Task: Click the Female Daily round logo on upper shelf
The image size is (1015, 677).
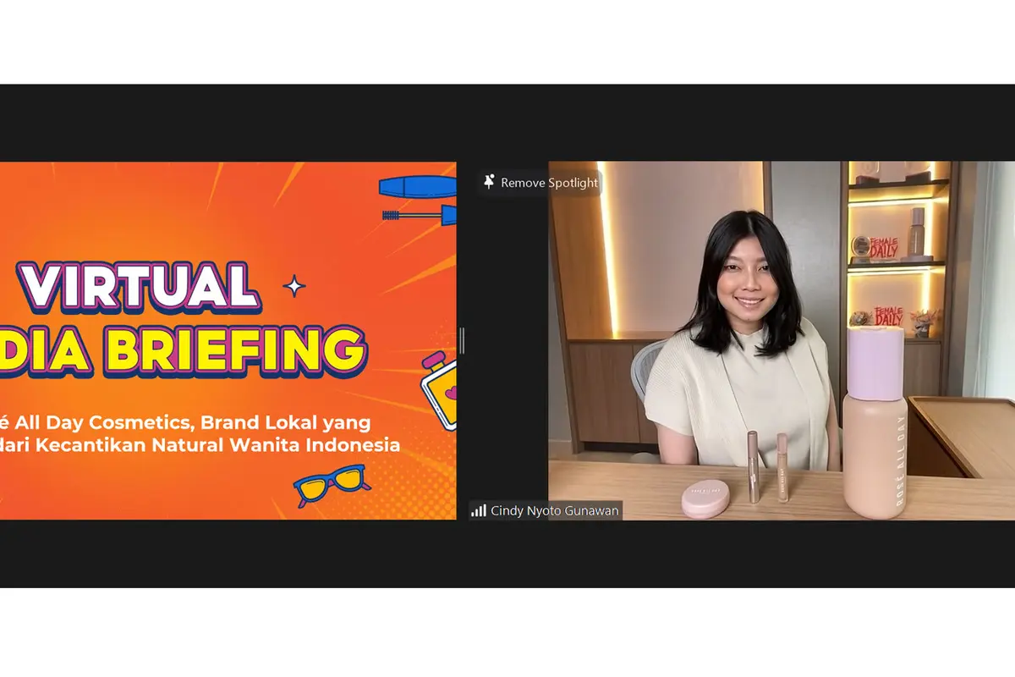Action: click(862, 246)
